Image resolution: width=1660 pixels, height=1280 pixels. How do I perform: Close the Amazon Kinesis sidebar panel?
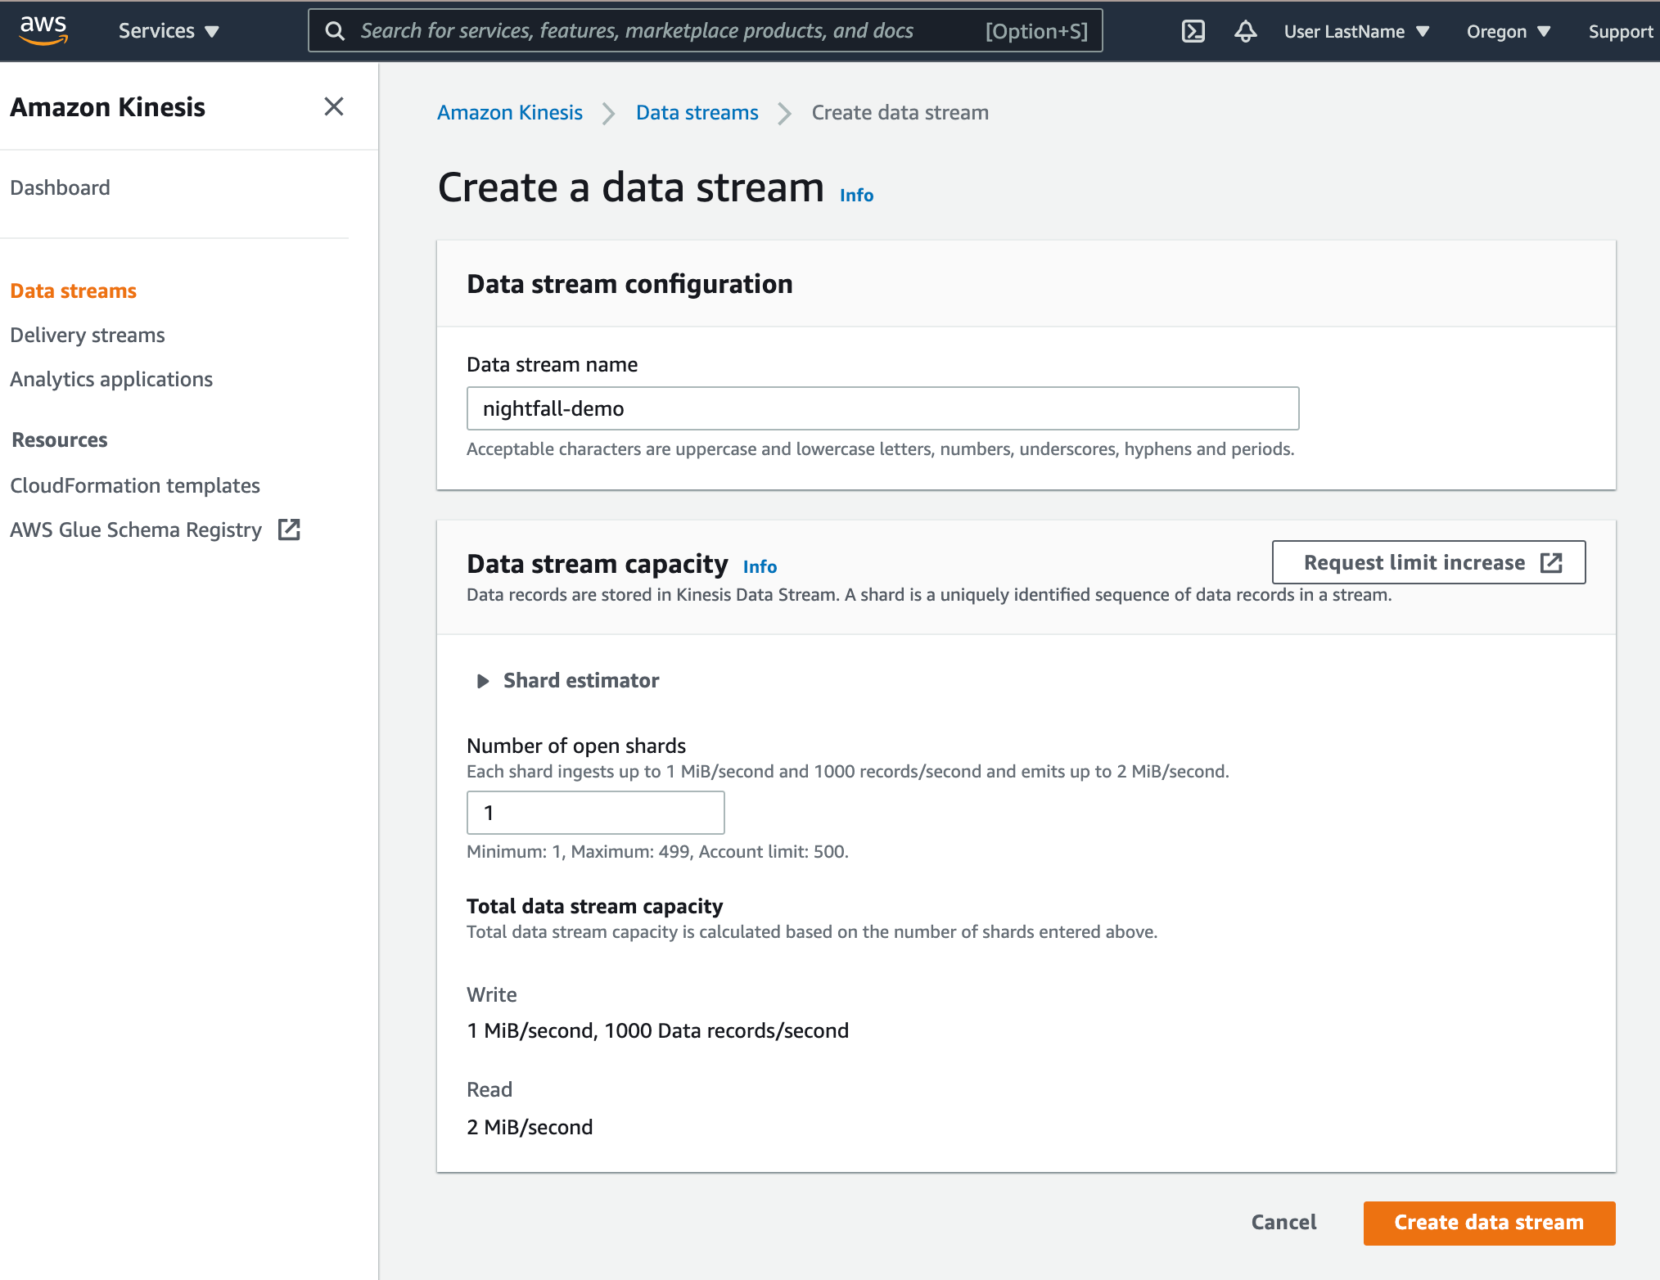[x=333, y=106]
